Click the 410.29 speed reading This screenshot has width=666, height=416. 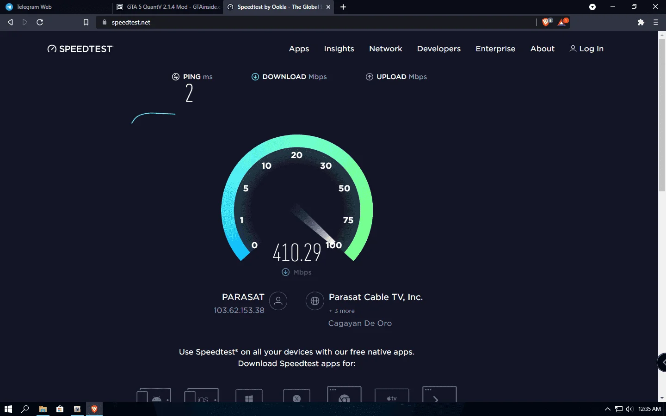point(297,252)
